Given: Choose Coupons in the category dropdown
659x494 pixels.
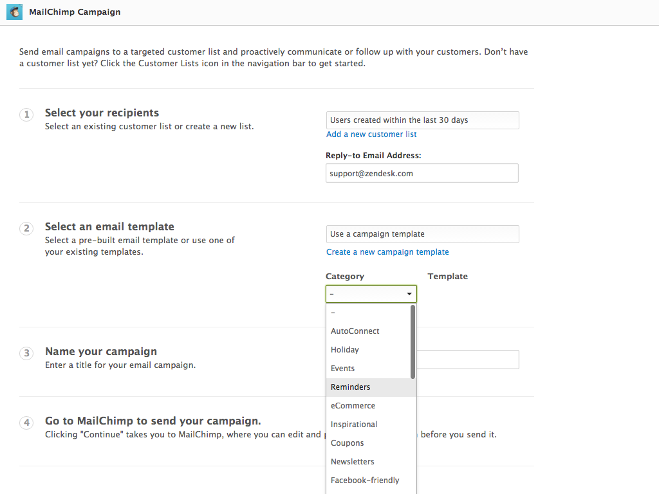Looking at the screenshot, I should [347, 443].
